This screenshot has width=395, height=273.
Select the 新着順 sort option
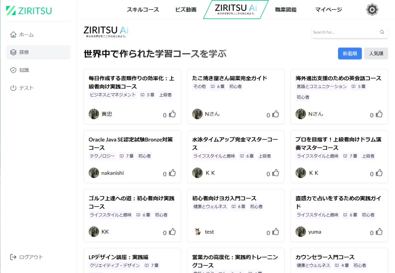click(350, 53)
